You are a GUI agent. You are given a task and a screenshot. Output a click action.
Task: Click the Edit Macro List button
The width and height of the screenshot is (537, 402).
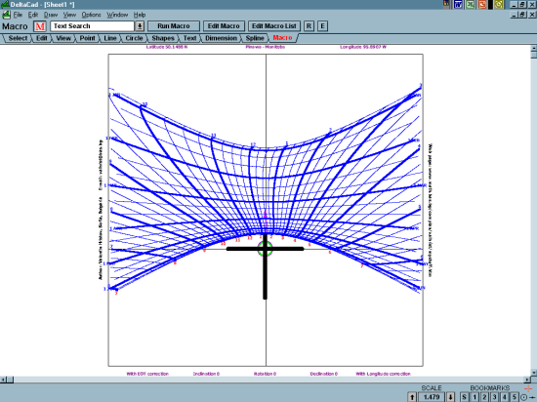(x=274, y=26)
